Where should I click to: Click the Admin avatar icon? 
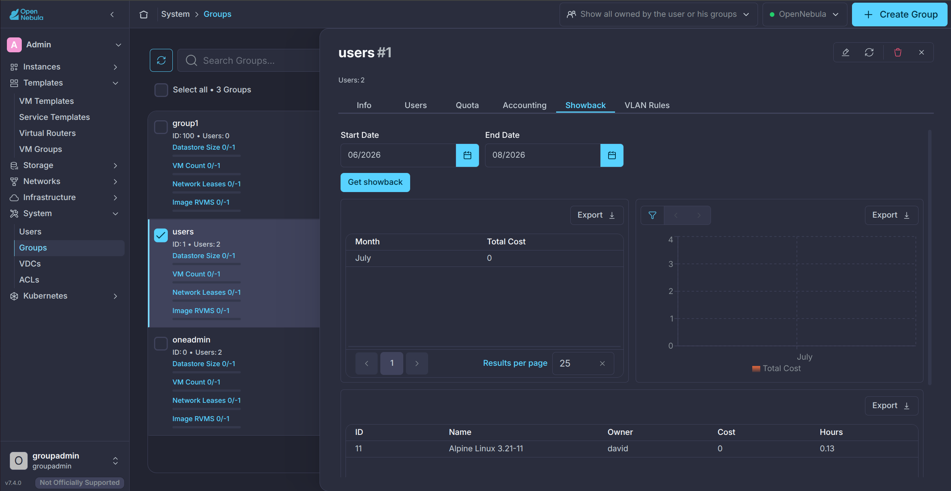[x=14, y=45]
